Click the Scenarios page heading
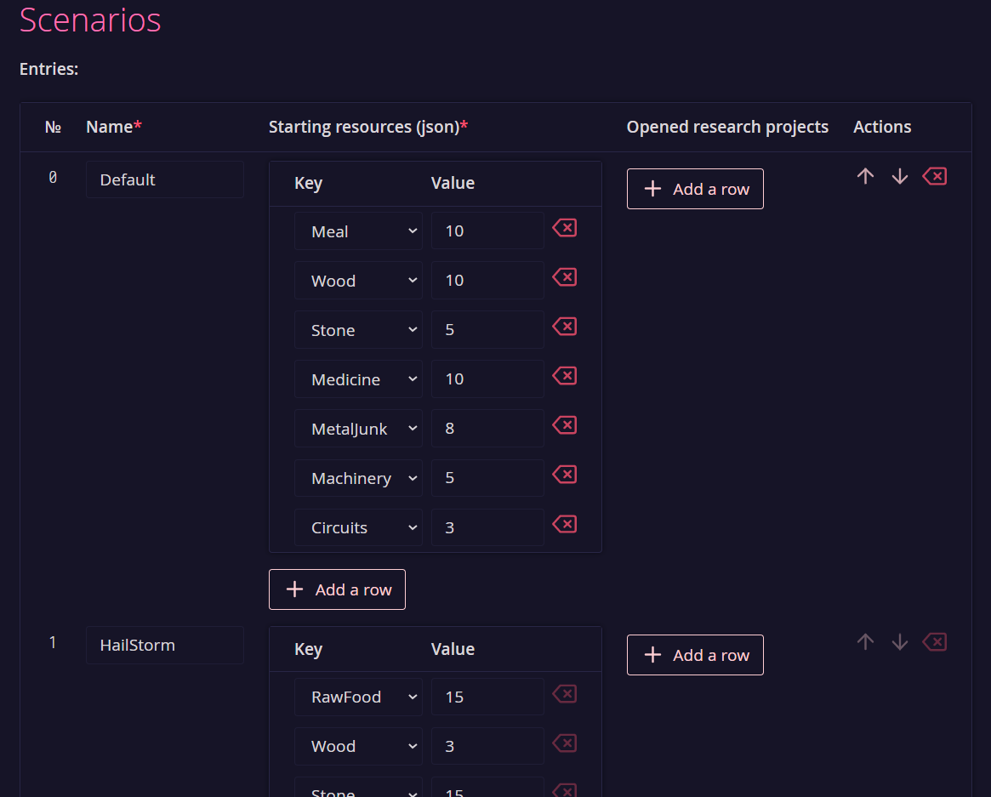Image resolution: width=991 pixels, height=797 pixels. (x=90, y=20)
